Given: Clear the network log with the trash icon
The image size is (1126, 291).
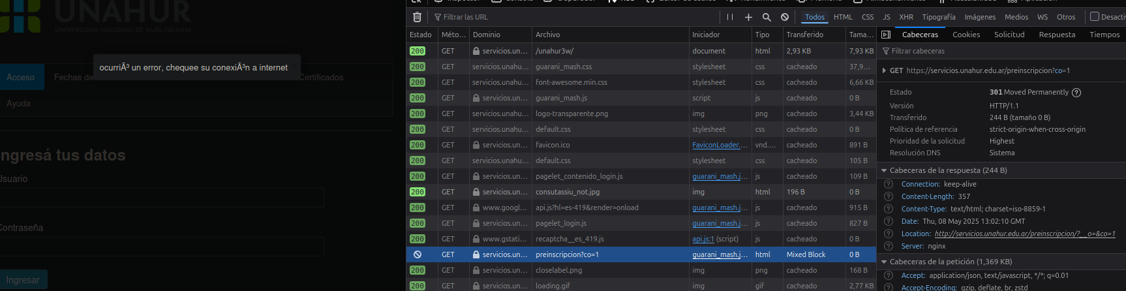Looking at the screenshot, I should pos(418,17).
